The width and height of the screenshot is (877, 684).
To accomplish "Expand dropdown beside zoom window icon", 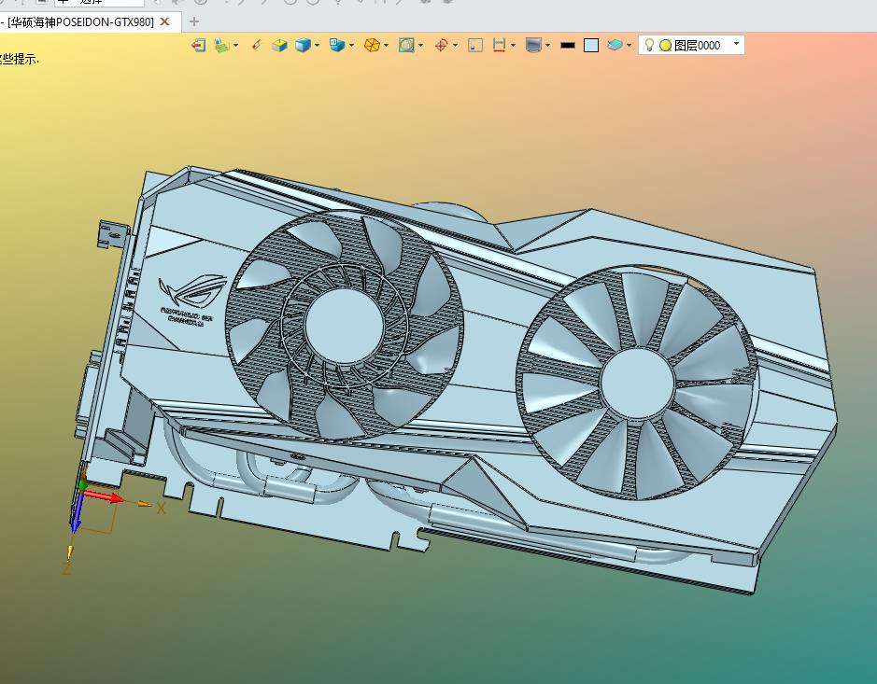I will click(x=420, y=46).
